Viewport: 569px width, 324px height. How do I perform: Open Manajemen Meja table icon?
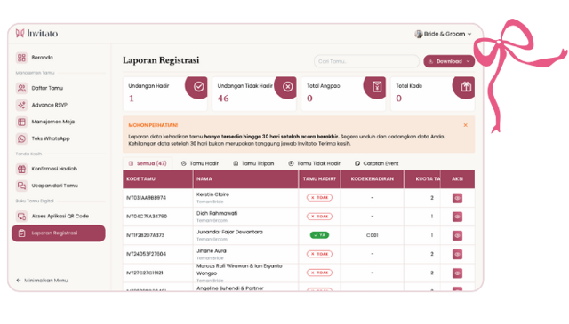point(21,122)
